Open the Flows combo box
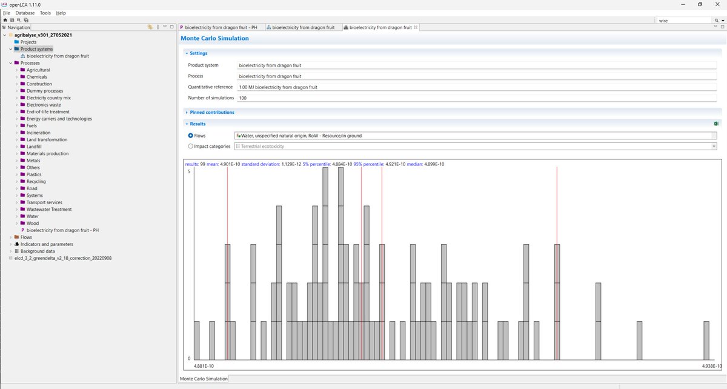The width and height of the screenshot is (727, 389). 476,136
